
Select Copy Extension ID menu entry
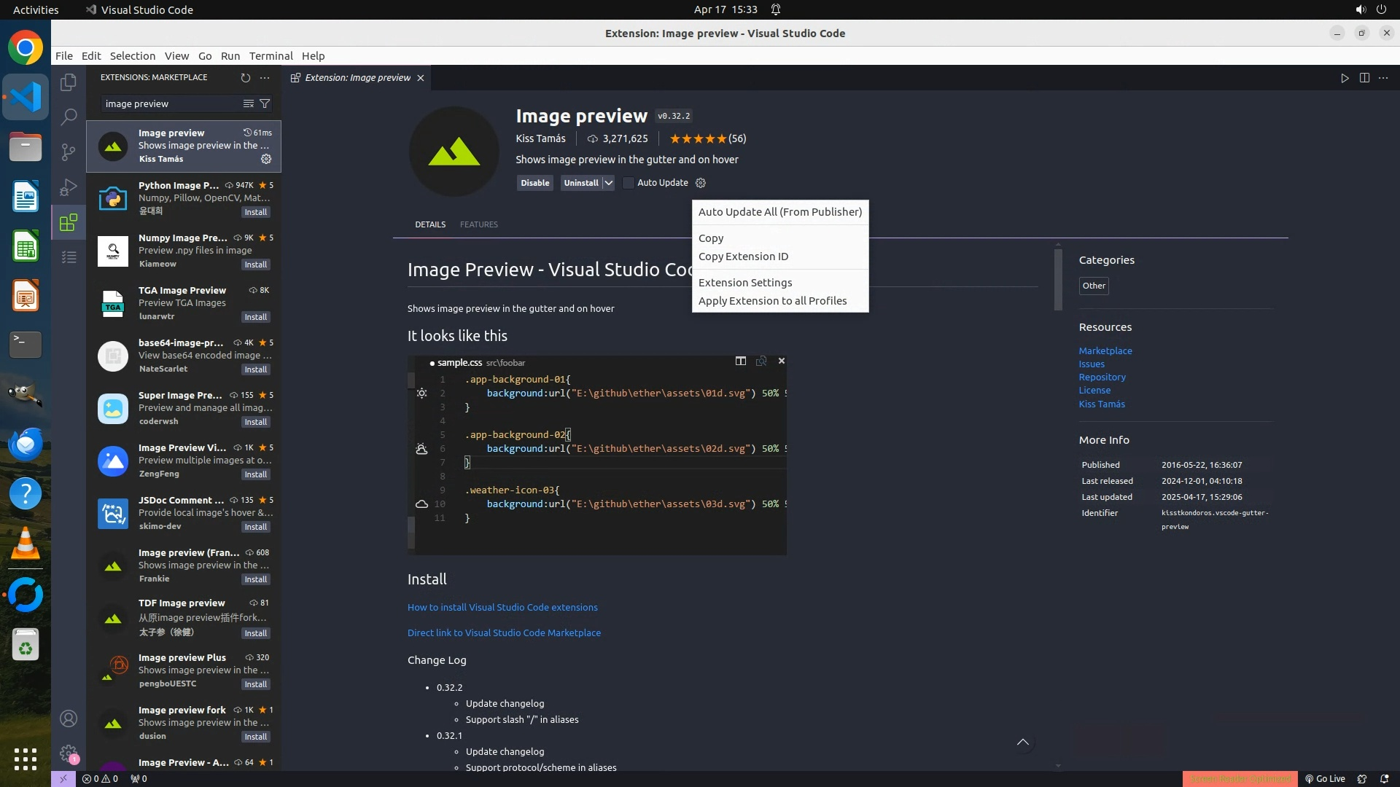tap(743, 257)
